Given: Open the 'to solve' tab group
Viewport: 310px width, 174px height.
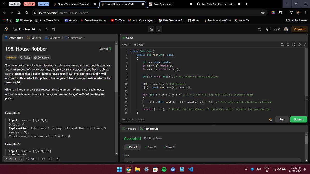Looking at the screenshot, I should (x=44, y=4).
